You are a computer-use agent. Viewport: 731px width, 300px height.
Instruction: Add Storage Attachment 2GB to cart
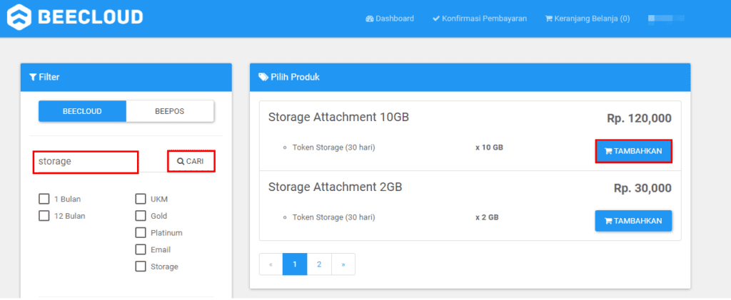click(x=633, y=221)
